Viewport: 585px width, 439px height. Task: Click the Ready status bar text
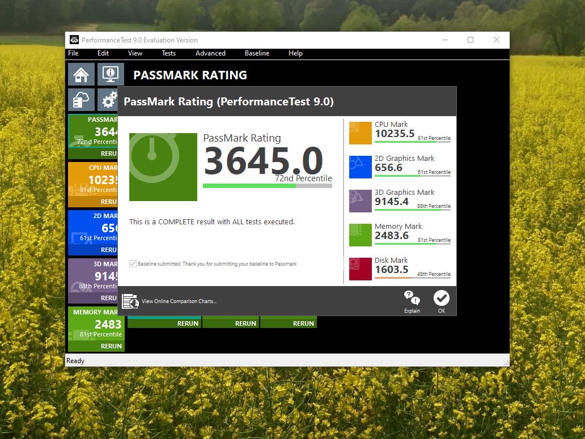75,361
